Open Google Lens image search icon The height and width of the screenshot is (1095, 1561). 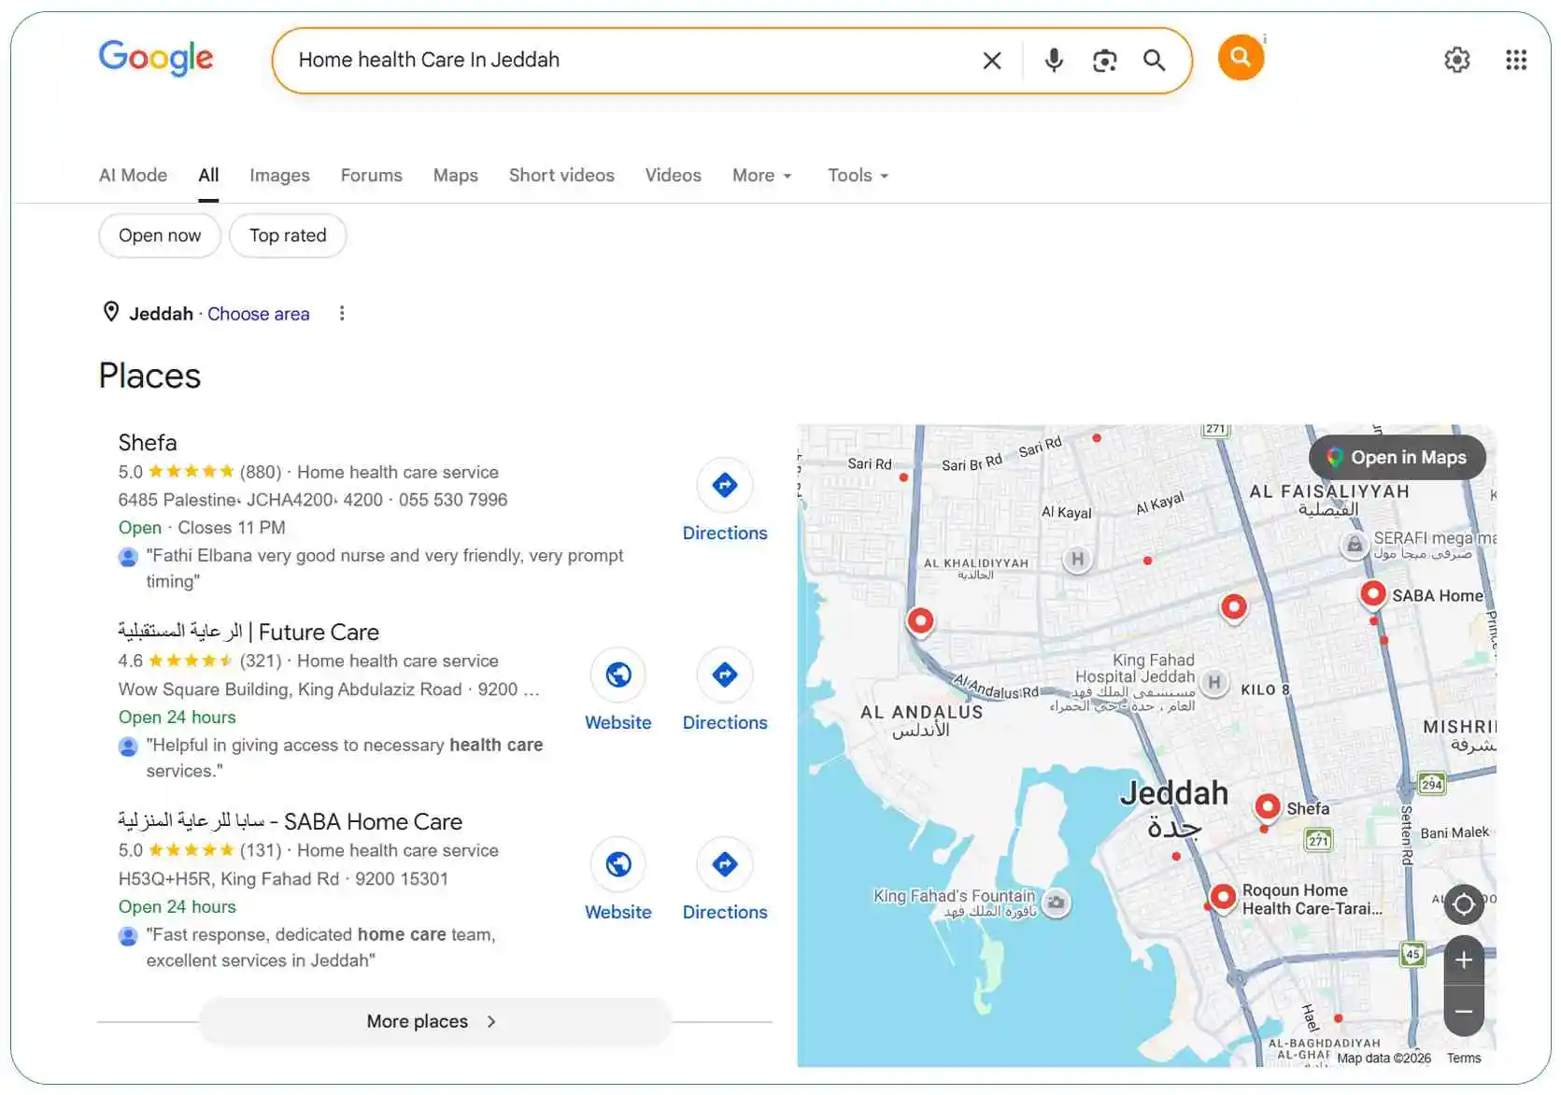[1104, 61]
